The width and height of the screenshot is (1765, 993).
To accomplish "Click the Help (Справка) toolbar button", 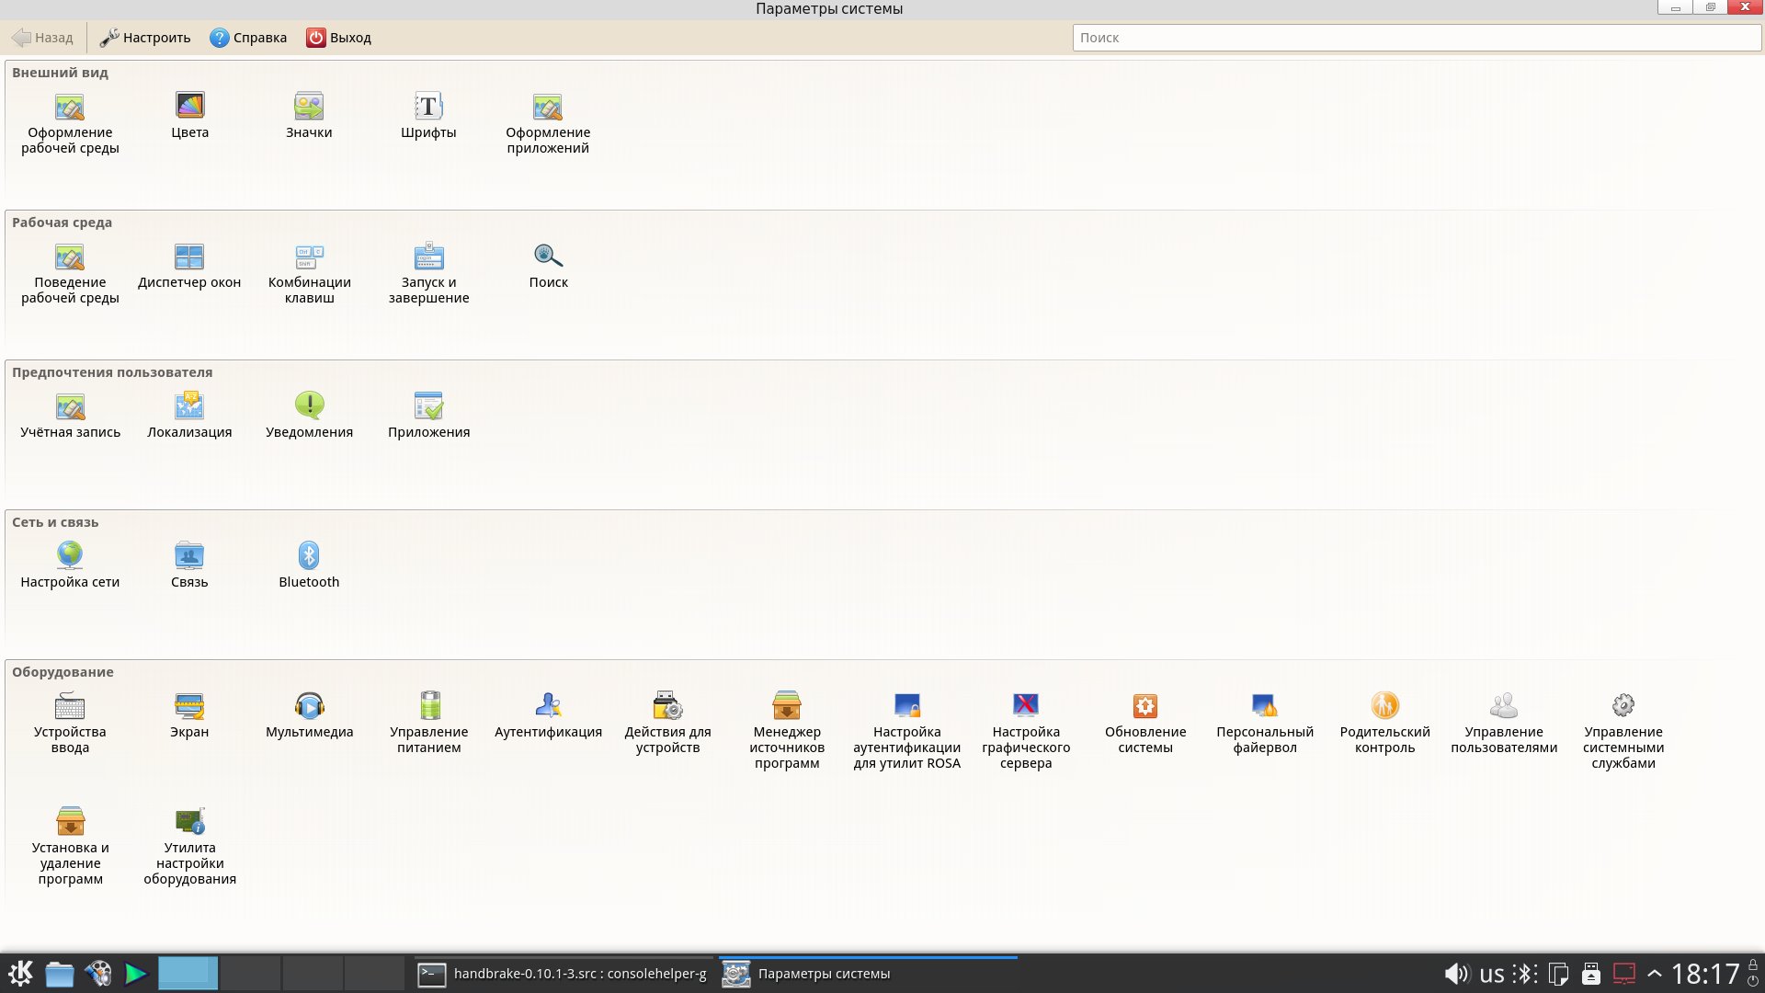I will pos(248,38).
